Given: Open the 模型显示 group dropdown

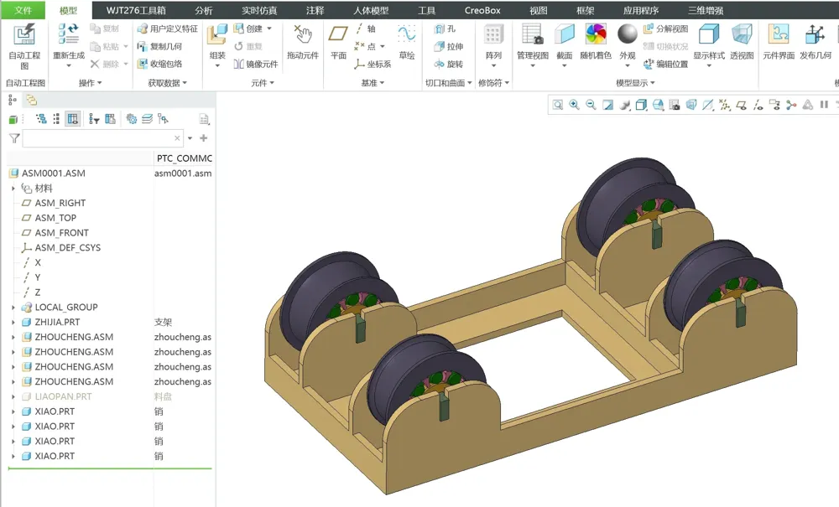Looking at the screenshot, I should pyautogui.click(x=635, y=83).
